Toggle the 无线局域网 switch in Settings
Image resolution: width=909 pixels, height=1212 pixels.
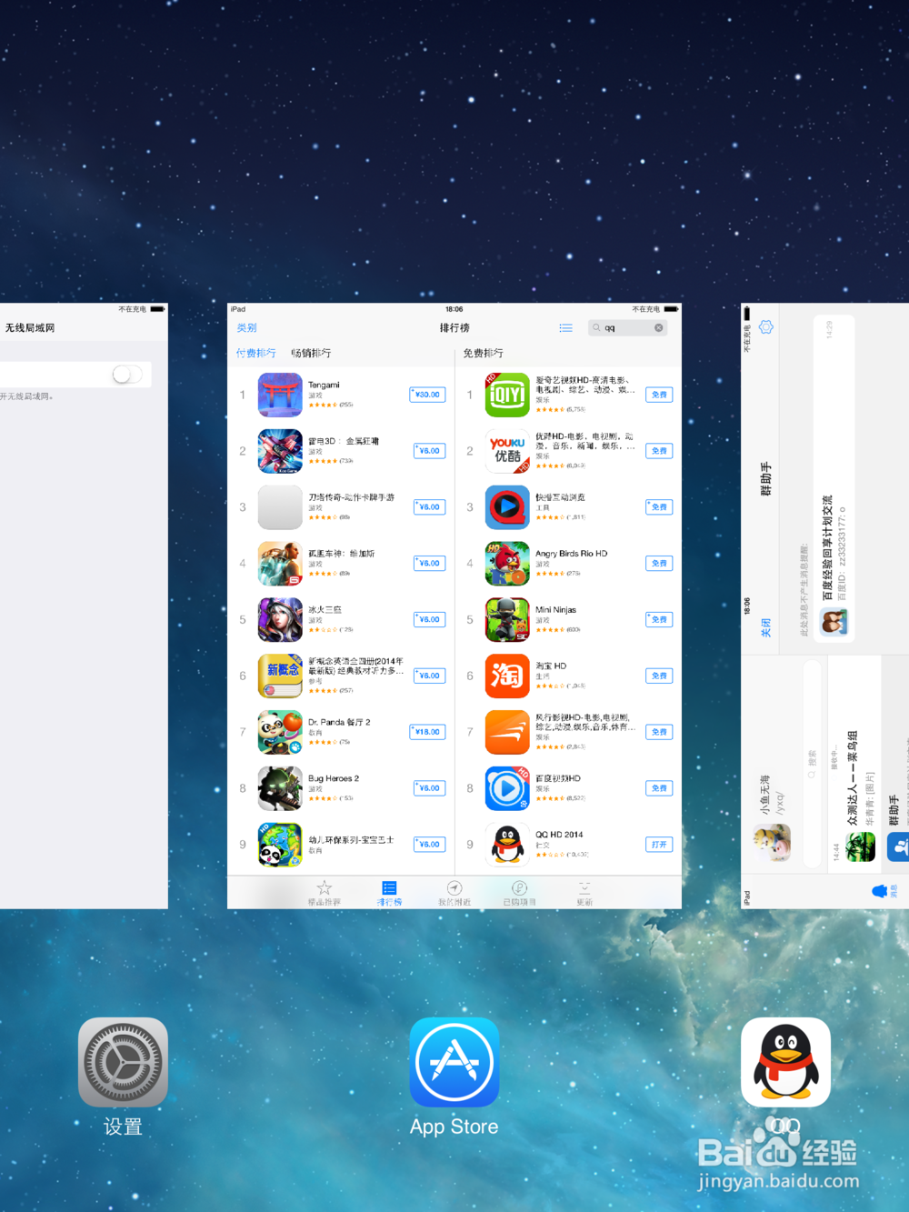coord(127,375)
